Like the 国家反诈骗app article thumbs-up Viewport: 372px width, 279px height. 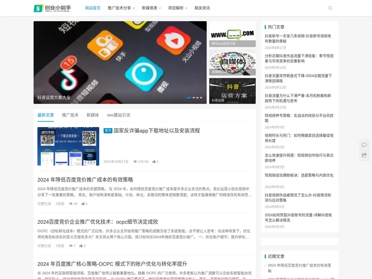(x=154, y=162)
